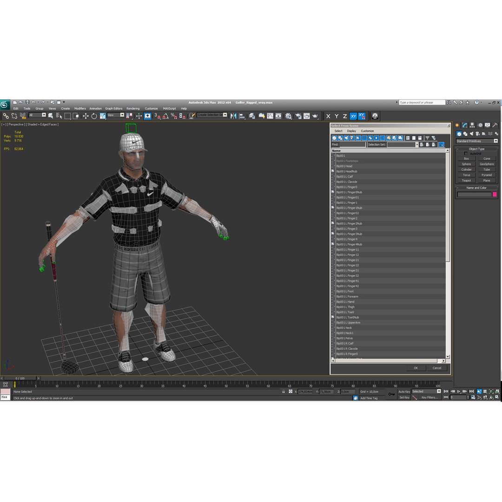This screenshot has height=502, width=502.
Task: Choose the Rectangular Selection Region tool
Action: click(x=67, y=116)
